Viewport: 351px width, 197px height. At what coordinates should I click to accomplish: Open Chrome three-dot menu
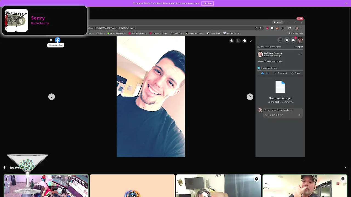point(302,28)
